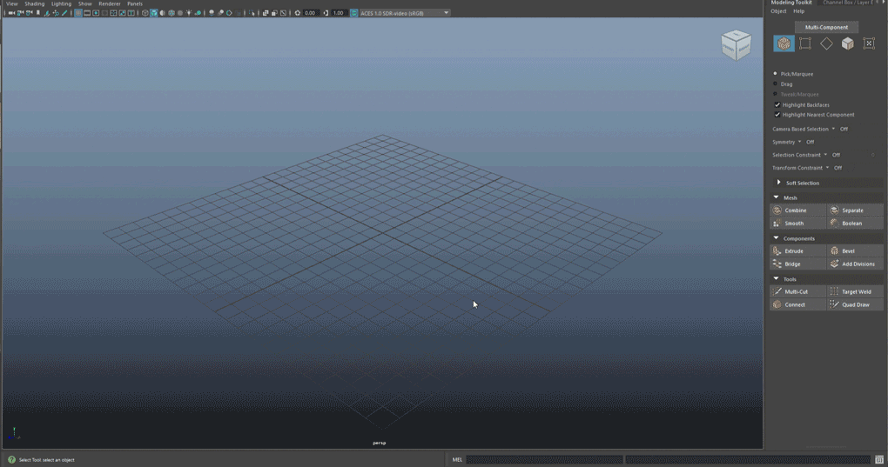Open Camera Attributes from panel toolbar
Viewport: 888px width, 467px height.
(x=29, y=13)
